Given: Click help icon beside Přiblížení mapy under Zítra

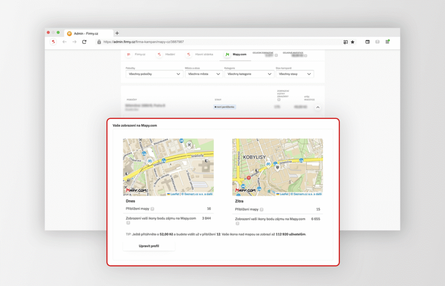Looking at the screenshot, I should click(262, 210).
